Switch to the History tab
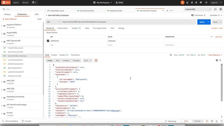This screenshot has width=224, height=126. pyautogui.click(x=7, y=14)
